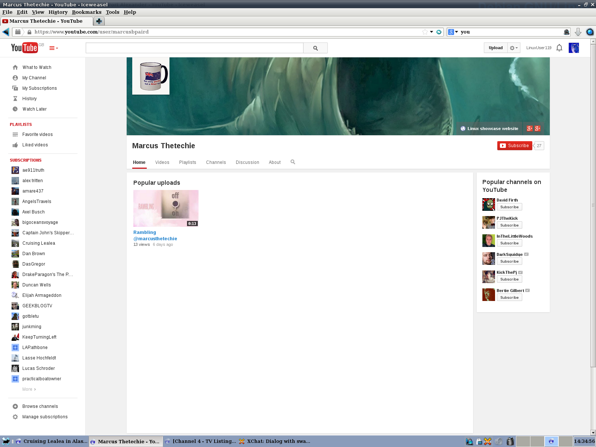
Task: Click the Upload button
Action: click(x=496, y=48)
